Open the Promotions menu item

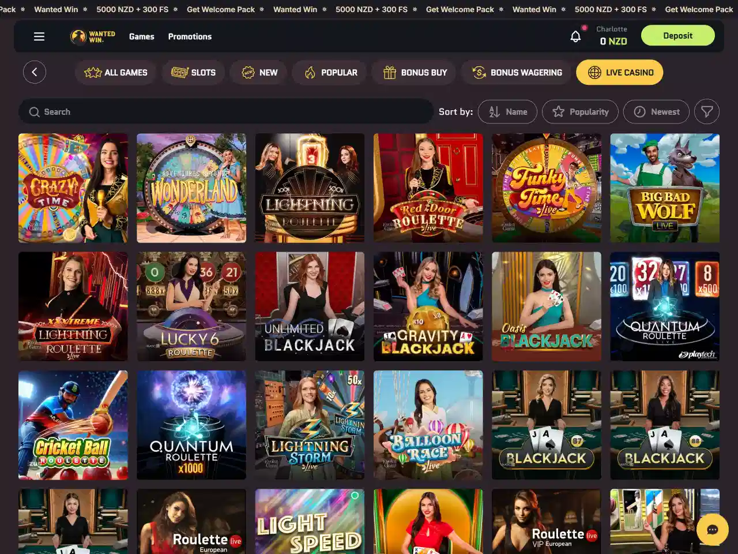point(190,36)
